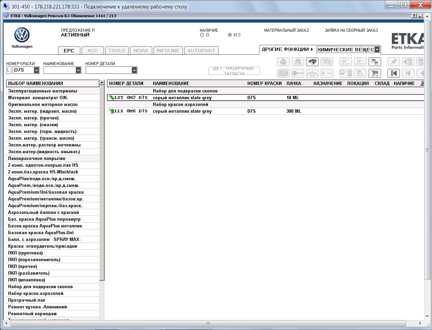Click the up arrow of the name list scrollbar
The height and width of the screenshot is (330, 432).
(x=102, y=83)
